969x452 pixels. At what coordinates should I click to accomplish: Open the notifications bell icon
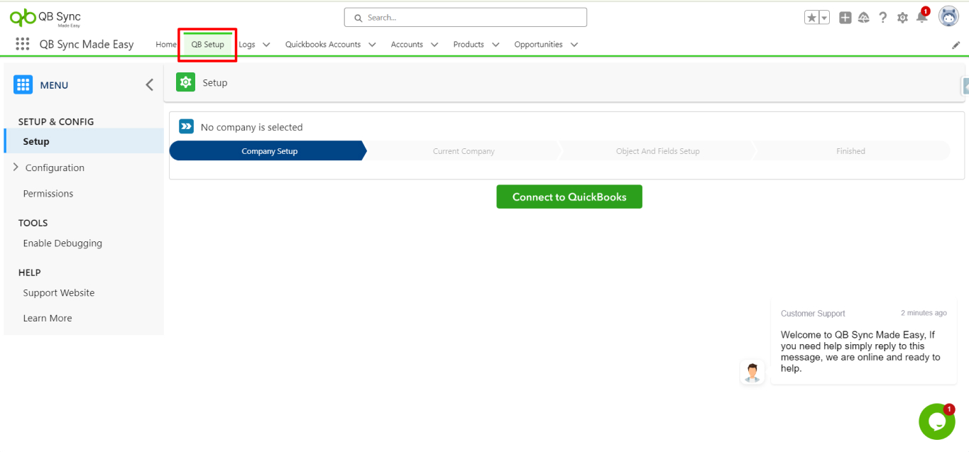click(x=922, y=16)
